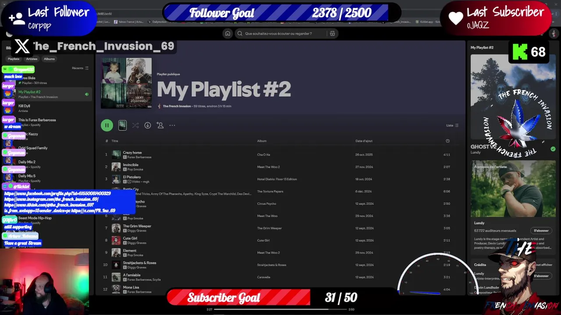The image size is (561, 315).
Task: Select the Mona Lisa track title
Action: [131, 287]
